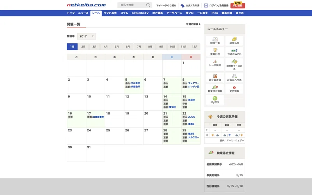Viewport: 312px width, 195px height.
Task: Select the 2月 month tab
Action: (x=83, y=46)
